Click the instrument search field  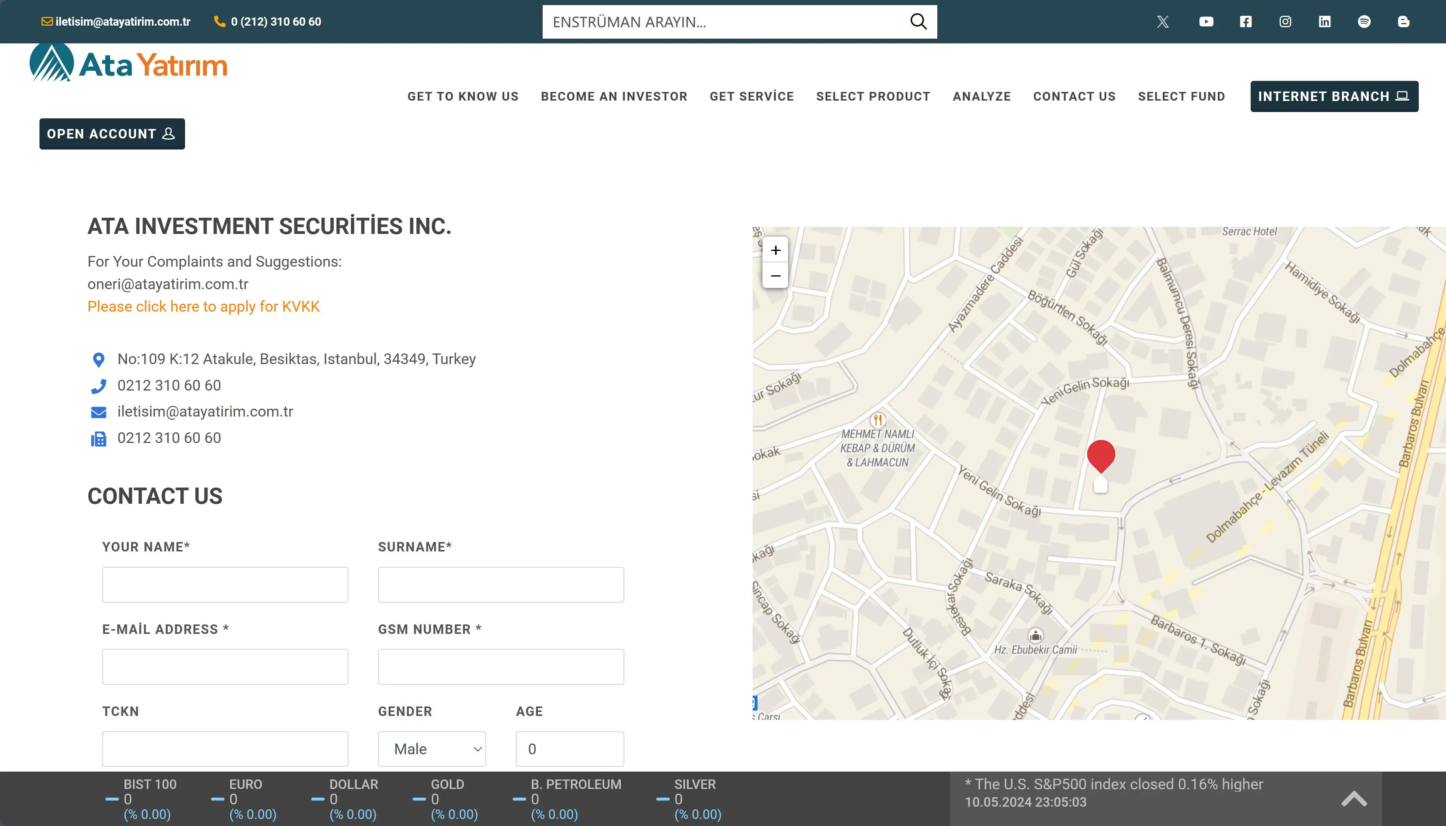click(723, 22)
